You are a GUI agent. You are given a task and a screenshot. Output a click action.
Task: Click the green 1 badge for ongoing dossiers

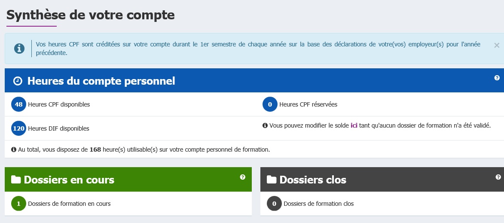pos(18,203)
